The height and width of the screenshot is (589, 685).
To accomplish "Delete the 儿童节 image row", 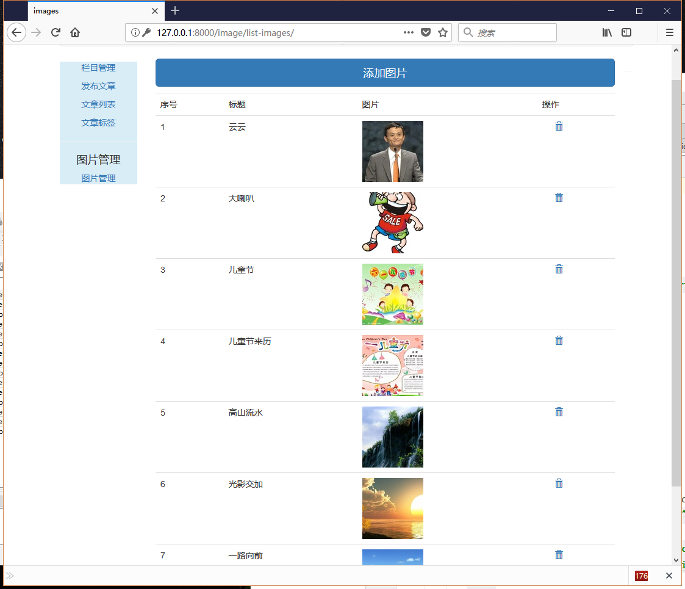I will click(x=559, y=269).
